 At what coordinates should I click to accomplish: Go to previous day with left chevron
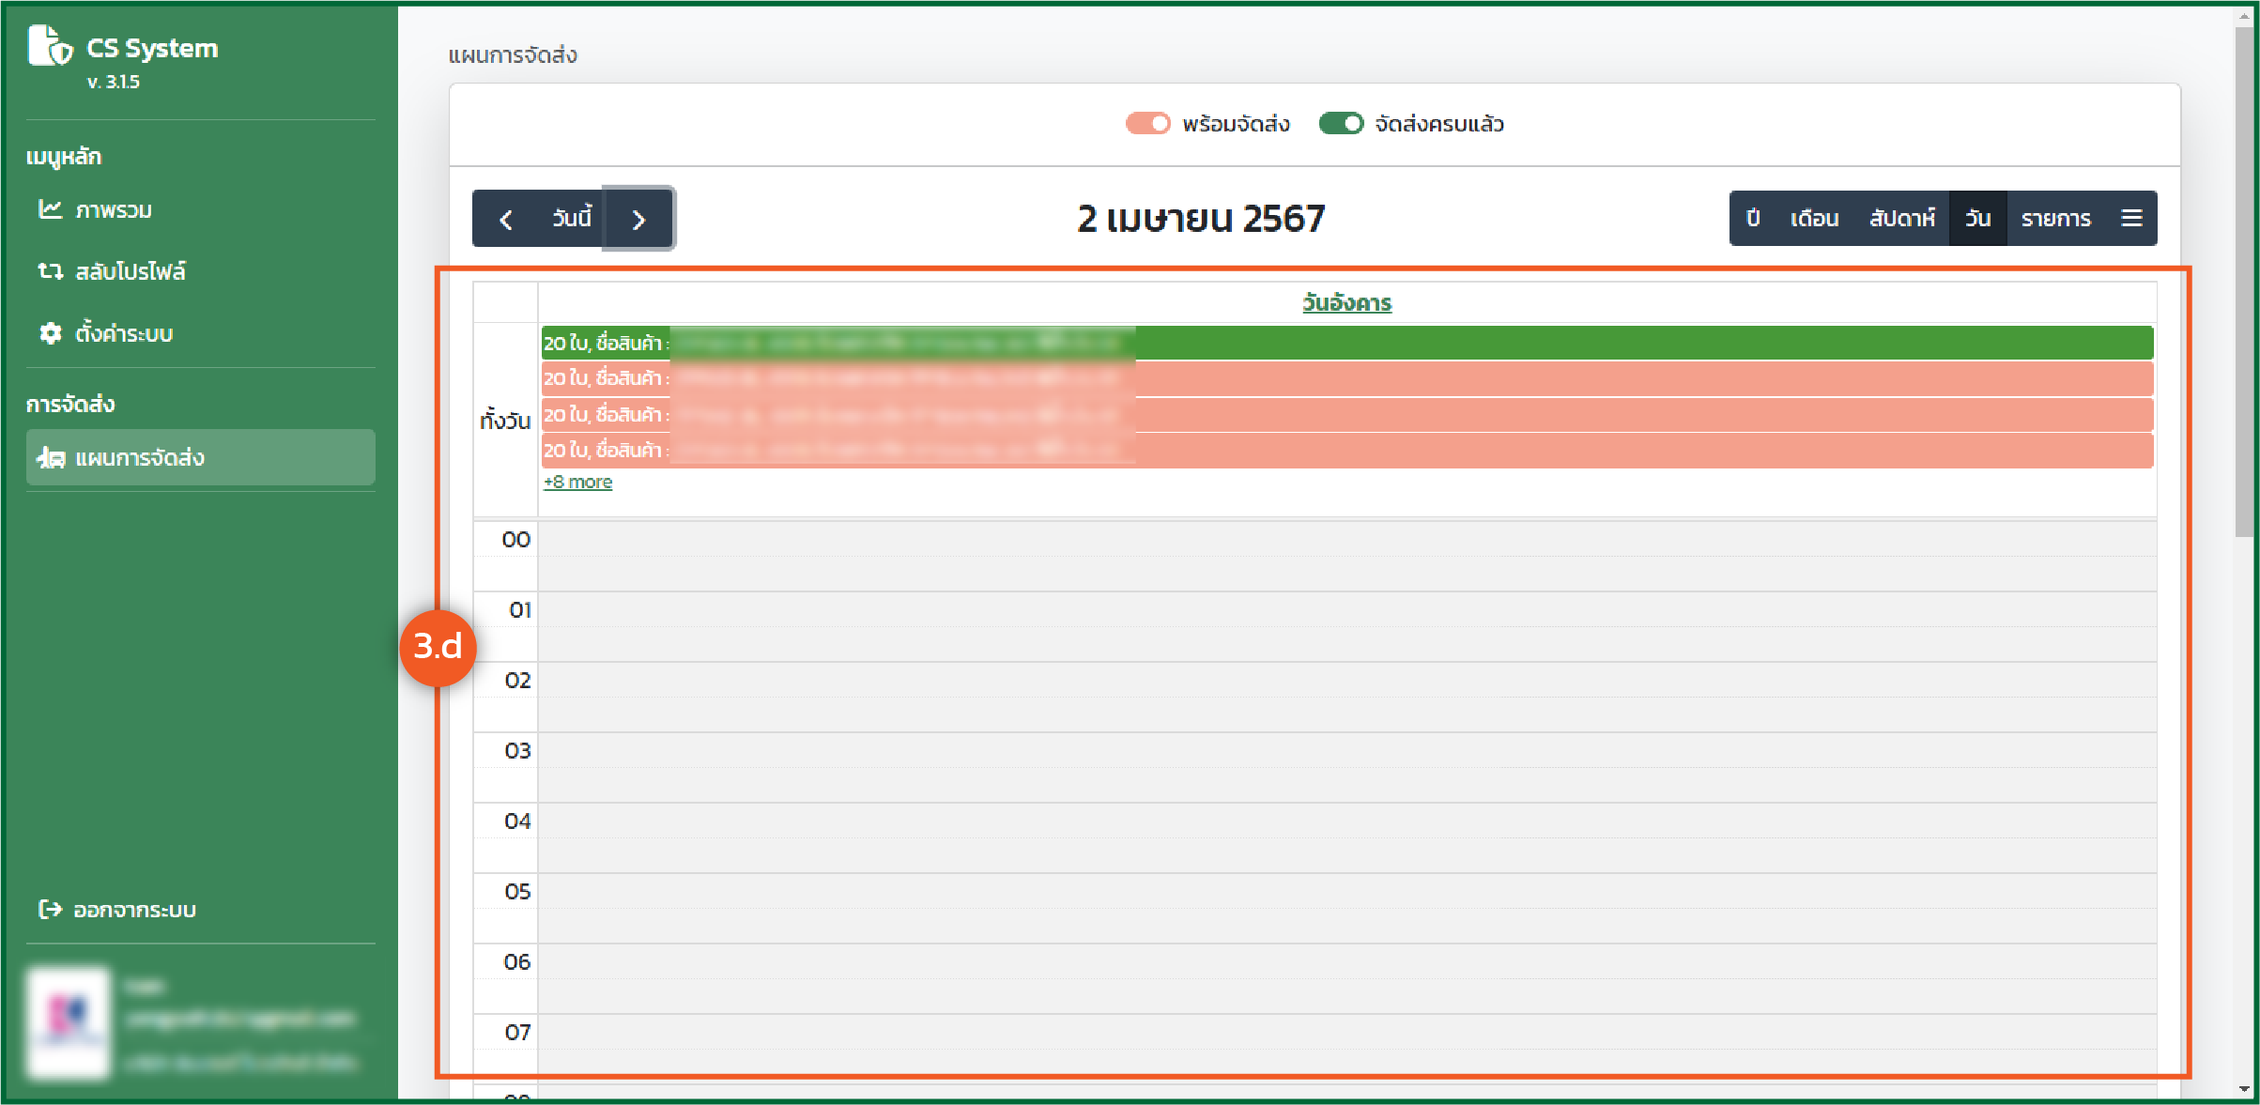click(x=506, y=220)
